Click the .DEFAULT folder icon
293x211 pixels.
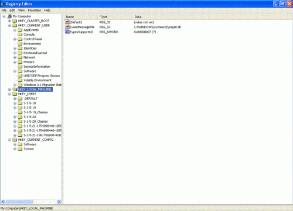coord(20,98)
